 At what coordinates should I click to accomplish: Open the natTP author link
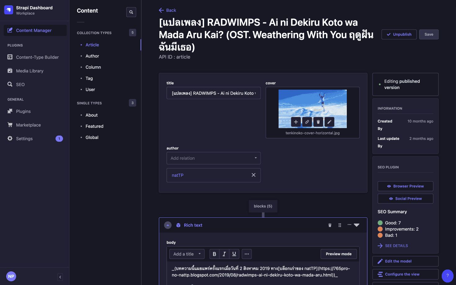178,175
